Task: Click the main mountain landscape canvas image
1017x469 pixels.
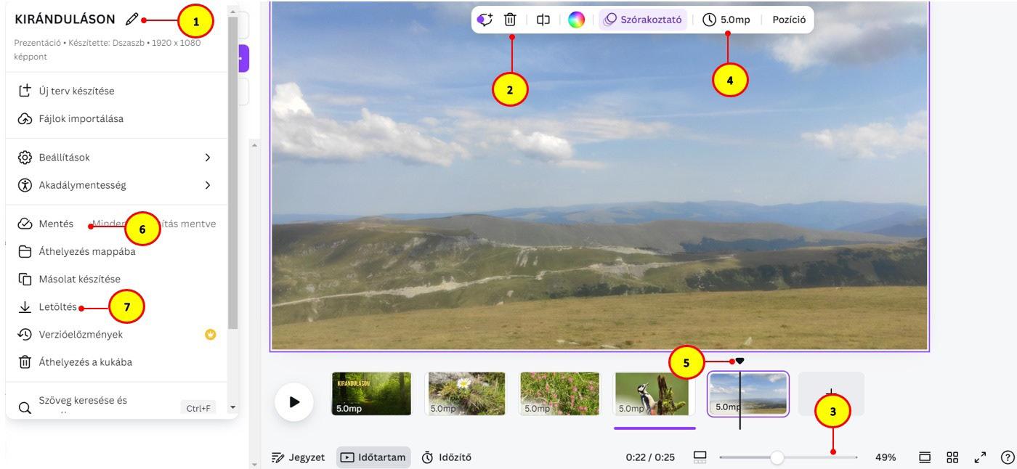Action: (599, 176)
